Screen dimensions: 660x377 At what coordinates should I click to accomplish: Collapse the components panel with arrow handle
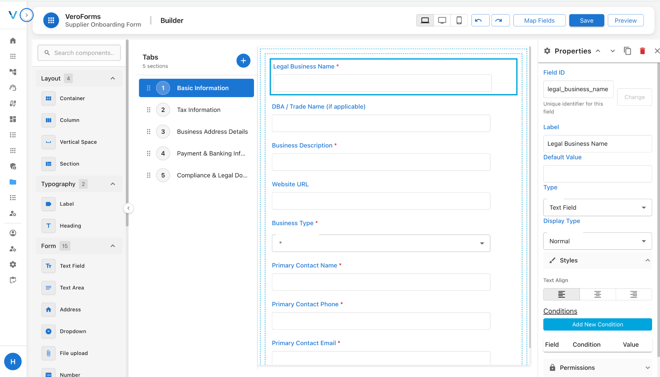click(x=128, y=208)
